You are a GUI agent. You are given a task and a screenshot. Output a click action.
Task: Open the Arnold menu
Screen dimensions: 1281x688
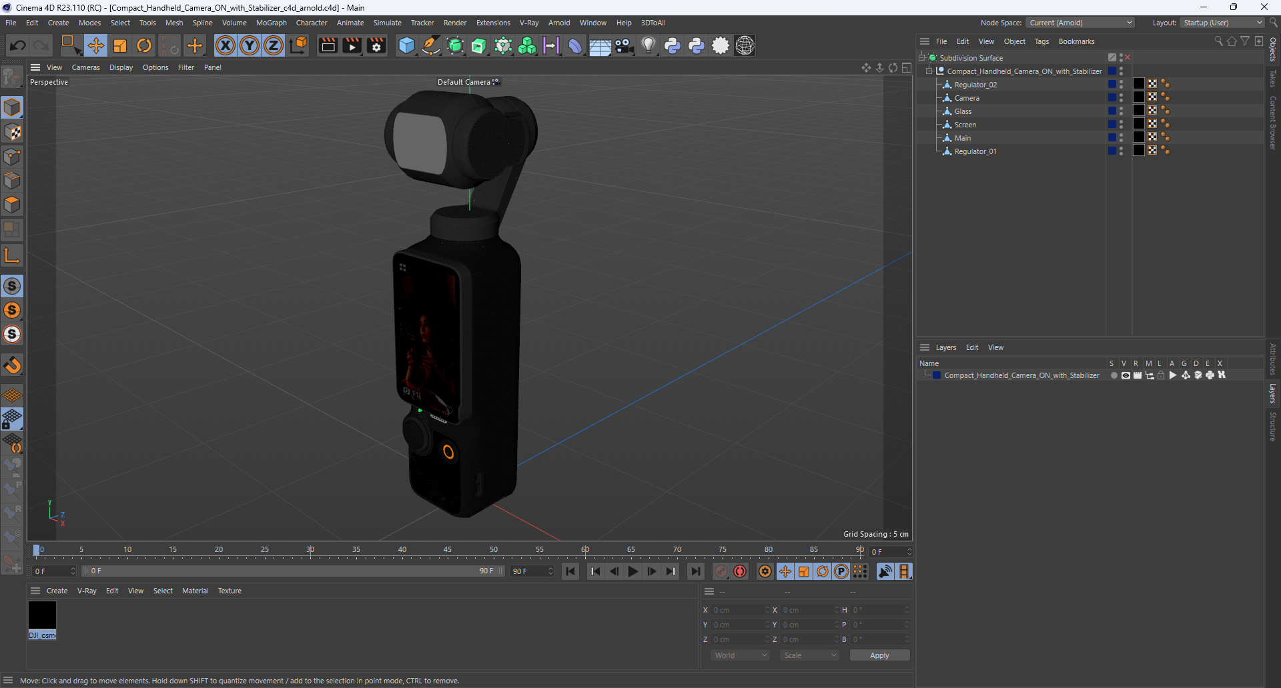point(559,23)
